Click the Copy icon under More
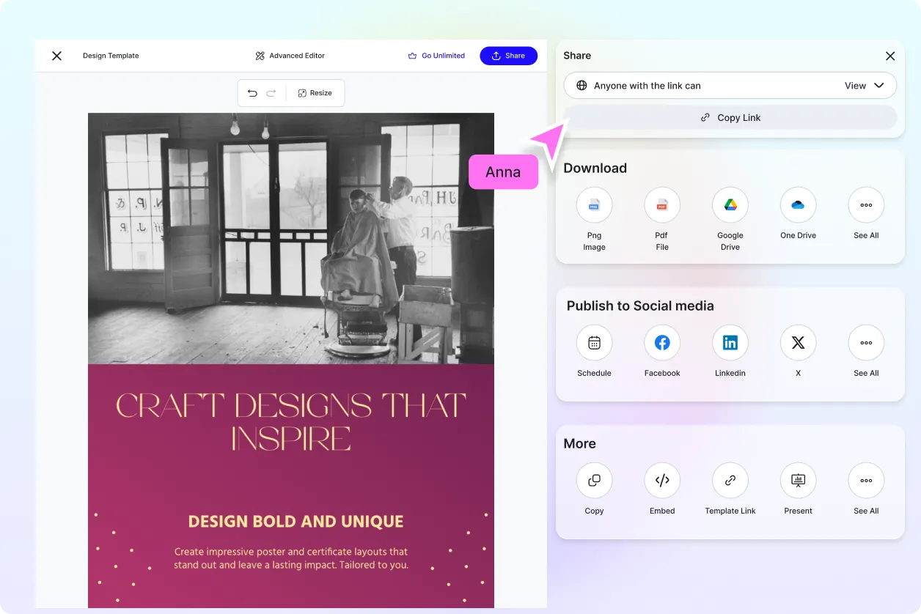This screenshot has height=614, width=921. click(x=594, y=481)
